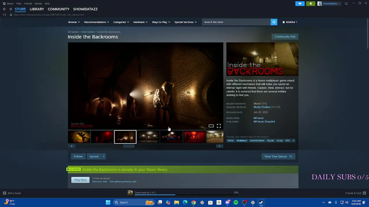Open Copilot from the taskbar
This screenshot has width=369, height=207.
pyautogui.click(x=168, y=202)
